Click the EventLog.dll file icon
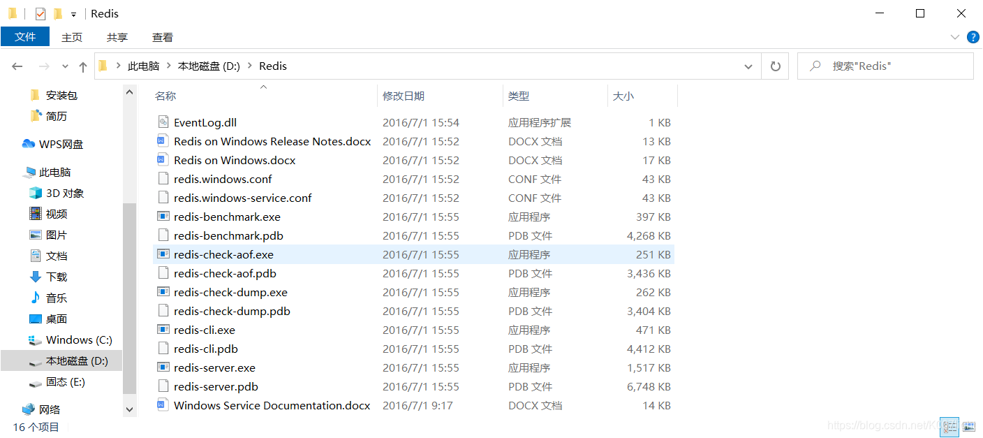 coord(163,122)
